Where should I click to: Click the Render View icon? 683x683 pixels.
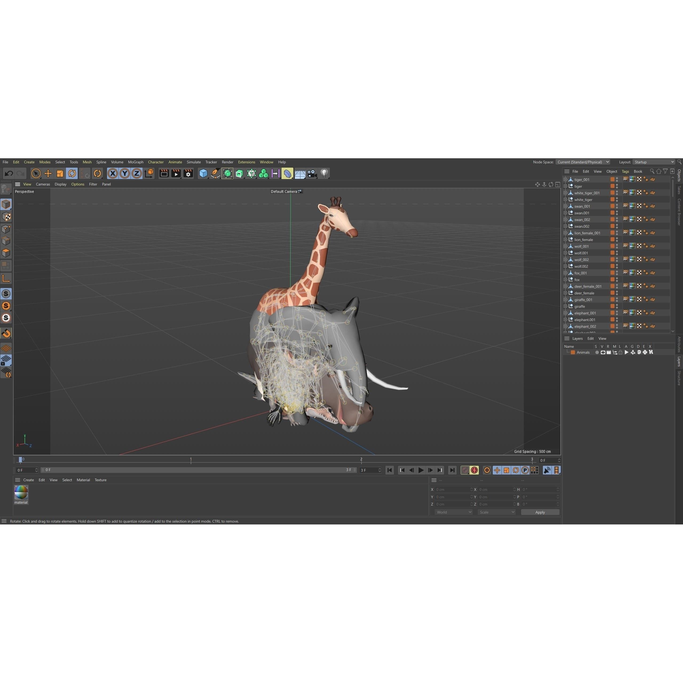click(164, 173)
